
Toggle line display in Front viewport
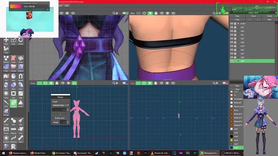click(45, 83)
